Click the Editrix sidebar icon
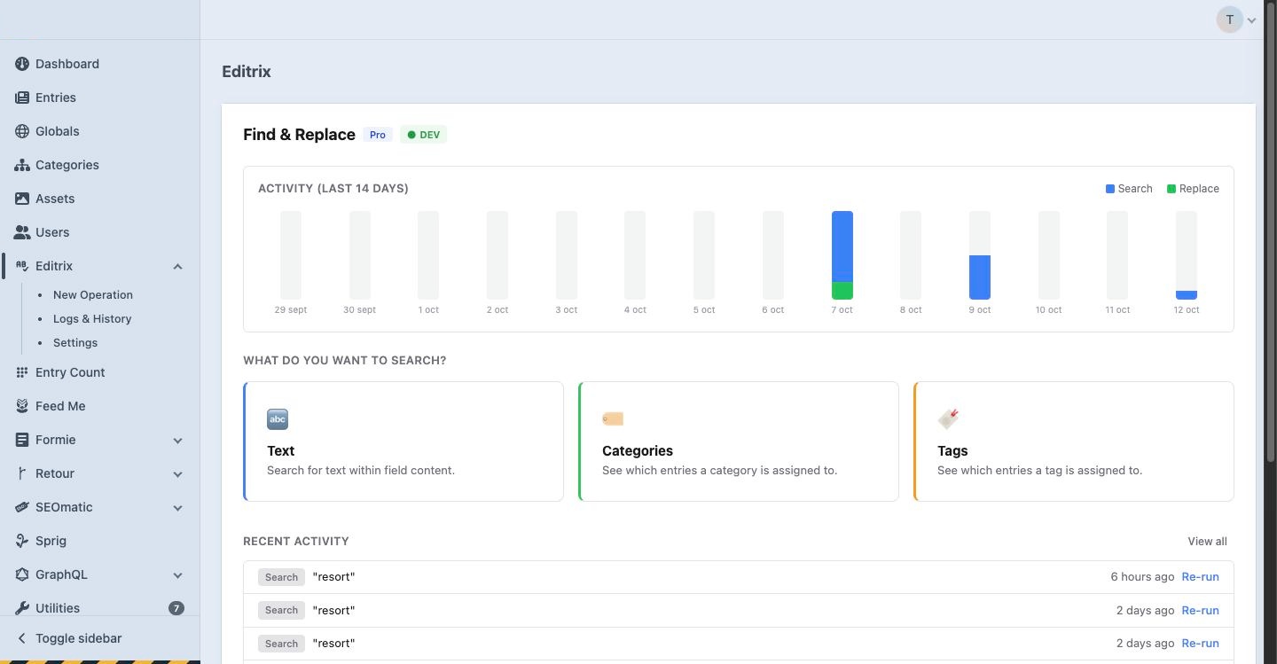 point(22,266)
